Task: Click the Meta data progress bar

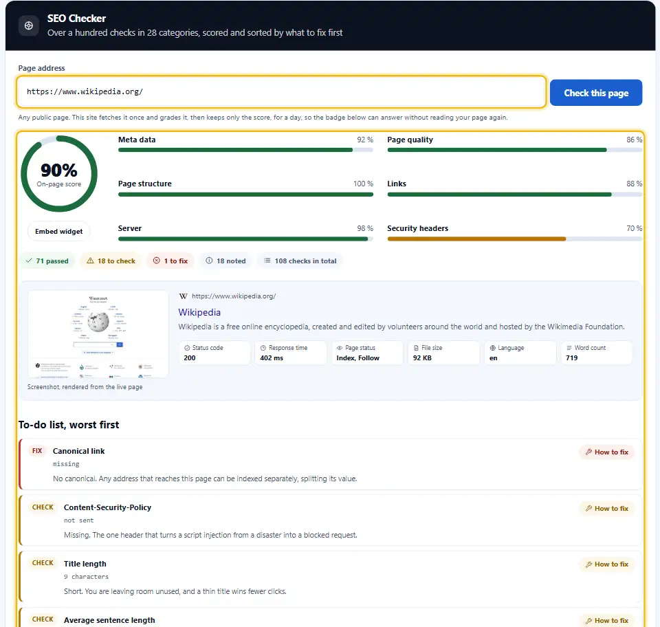Action: (x=246, y=150)
